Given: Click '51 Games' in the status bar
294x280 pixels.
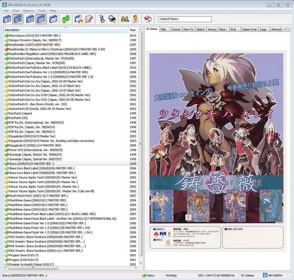Looking at the screenshot, I should tap(247, 276).
